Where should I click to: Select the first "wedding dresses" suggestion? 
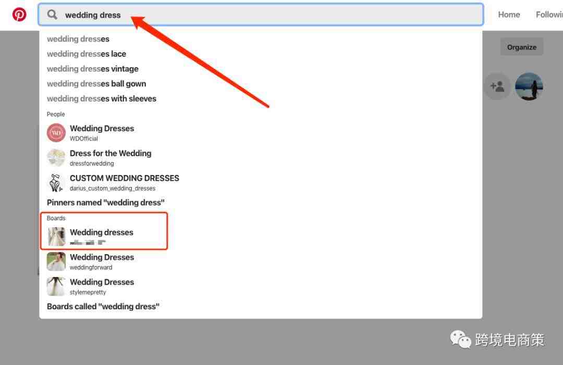pyautogui.click(x=78, y=39)
